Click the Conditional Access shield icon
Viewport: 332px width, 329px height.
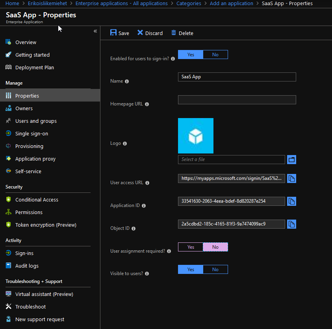[x=8, y=199]
